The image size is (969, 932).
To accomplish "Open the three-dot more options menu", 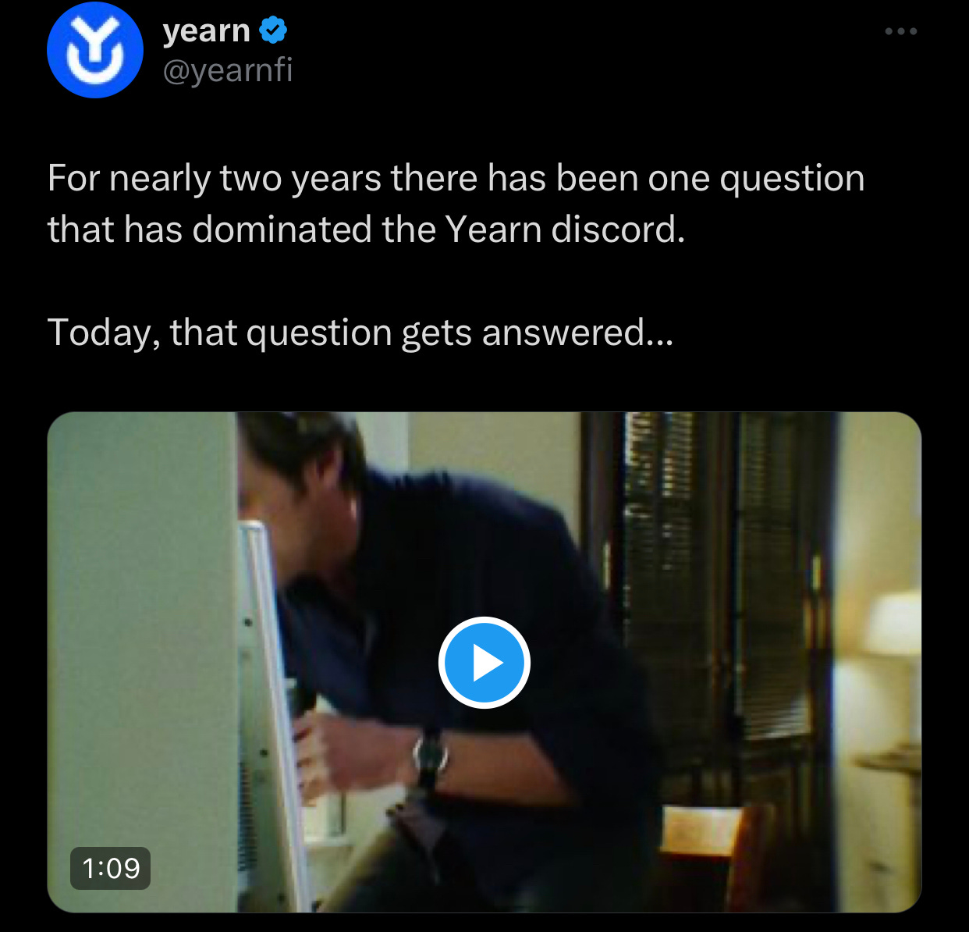I will [900, 31].
